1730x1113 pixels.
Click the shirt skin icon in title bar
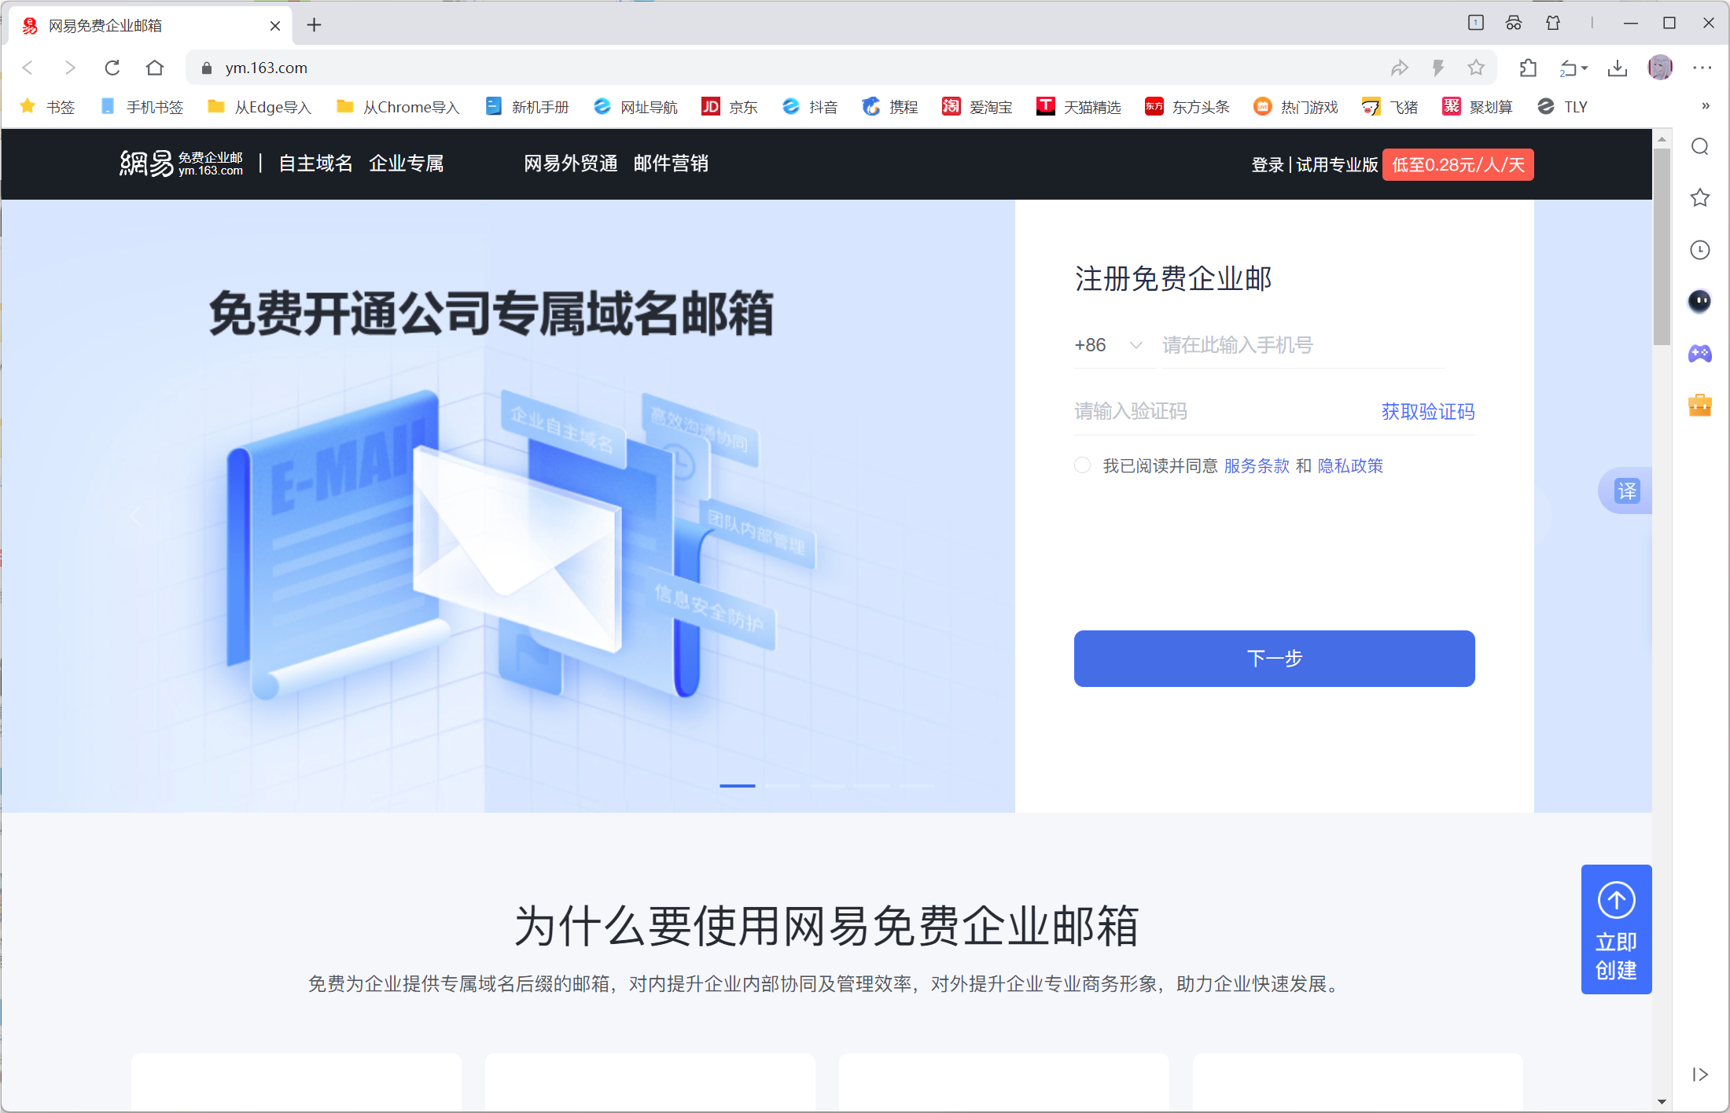tap(1553, 24)
